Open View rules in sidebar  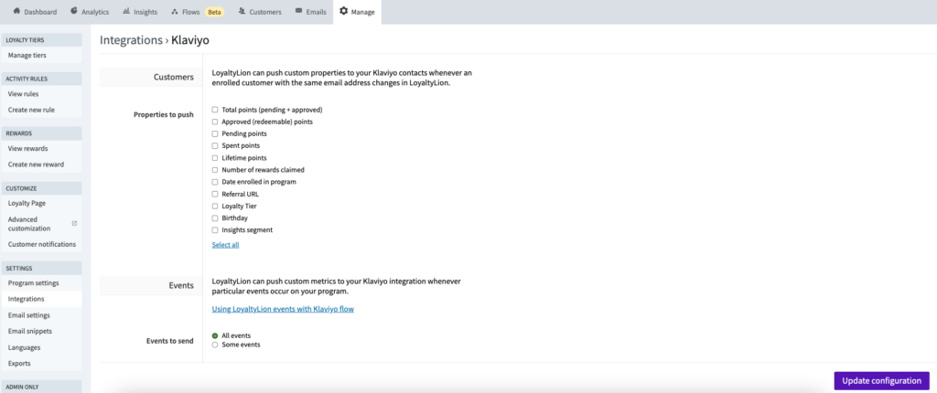point(23,94)
